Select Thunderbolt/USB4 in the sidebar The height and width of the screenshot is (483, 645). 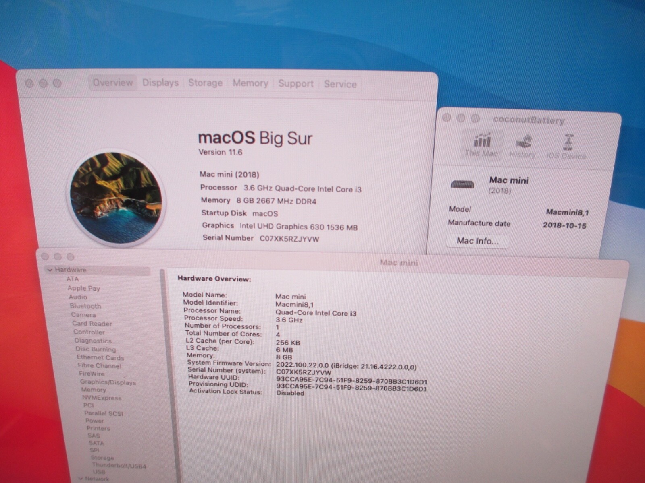point(119,465)
